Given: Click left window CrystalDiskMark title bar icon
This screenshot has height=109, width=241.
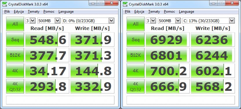Looking at the screenshot, I should [x=5, y=4].
